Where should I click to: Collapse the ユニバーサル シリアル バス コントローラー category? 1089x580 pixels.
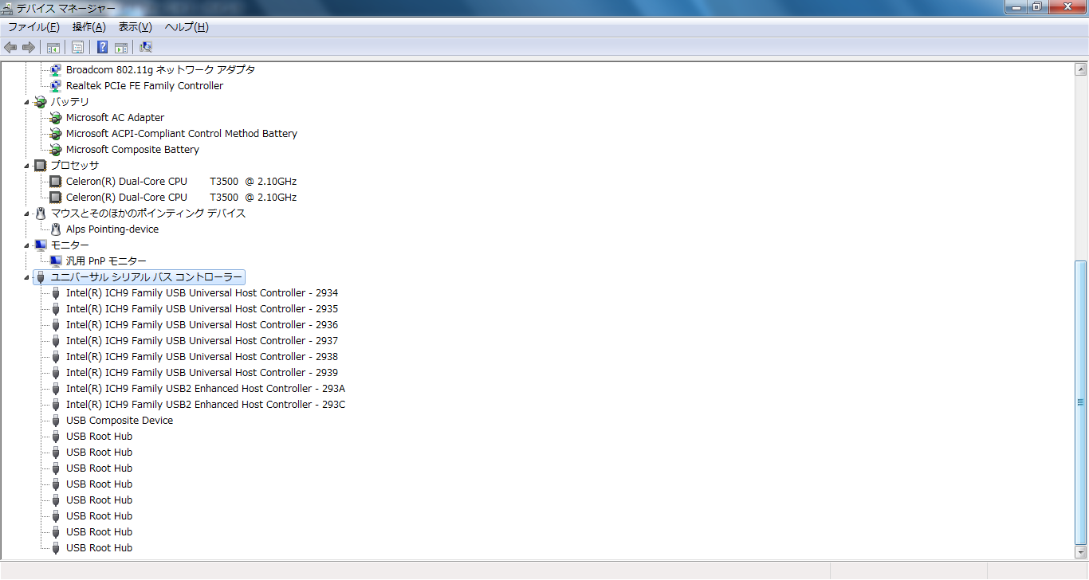[x=27, y=277]
